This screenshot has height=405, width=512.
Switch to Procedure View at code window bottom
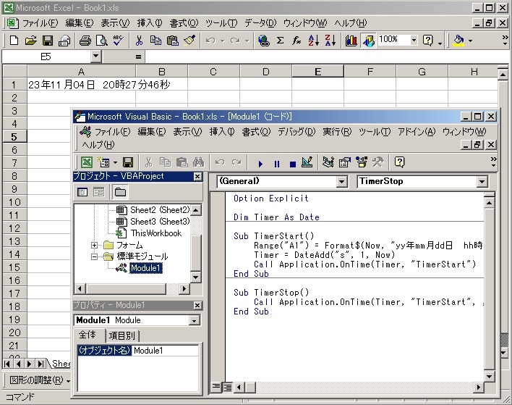point(216,388)
